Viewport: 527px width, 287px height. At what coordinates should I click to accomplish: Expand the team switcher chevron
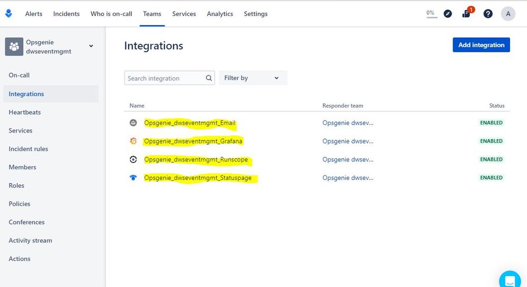coord(91,46)
